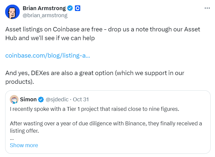Click the Coinbase affiliate badge icon
The height and width of the screenshot is (157, 215).
tap(77, 8)
